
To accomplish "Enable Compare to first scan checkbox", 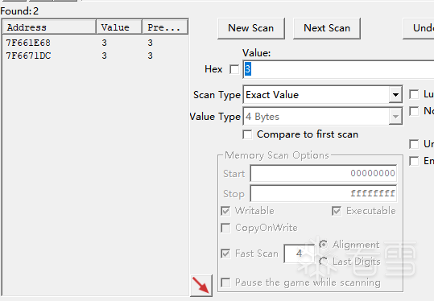I will tap(247, 134).
